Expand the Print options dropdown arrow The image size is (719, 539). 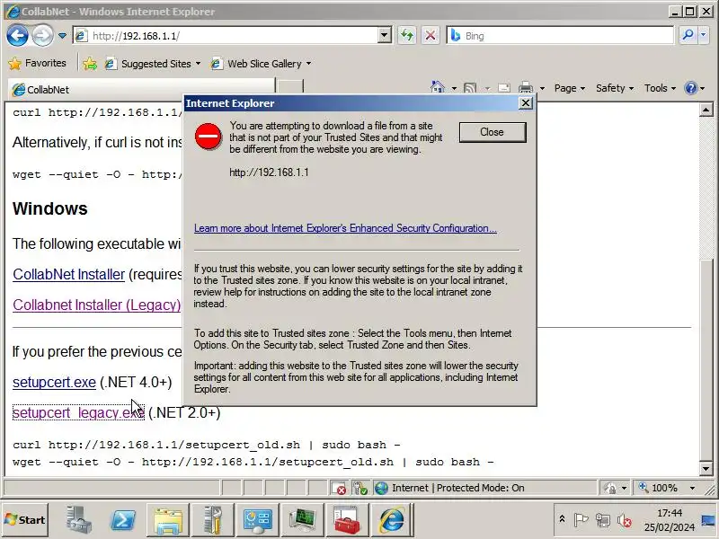click(x=542, y=88)
